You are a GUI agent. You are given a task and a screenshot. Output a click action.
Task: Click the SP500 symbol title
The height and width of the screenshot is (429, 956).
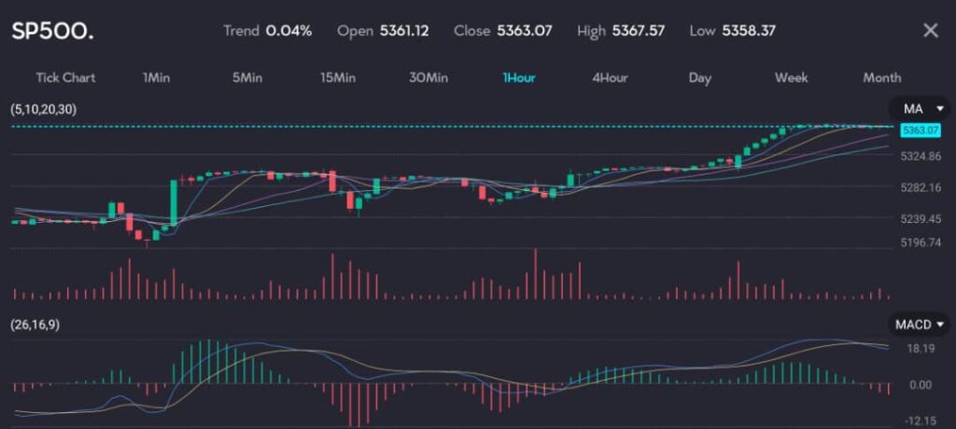tap(52, 31)
